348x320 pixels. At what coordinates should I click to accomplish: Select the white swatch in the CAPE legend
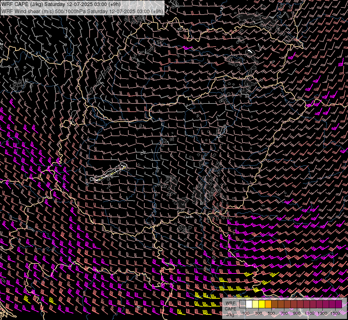click(x=249, y=304)
